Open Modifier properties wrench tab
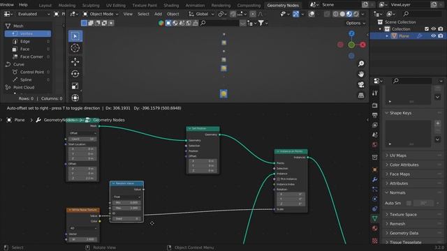 point(375,179)
